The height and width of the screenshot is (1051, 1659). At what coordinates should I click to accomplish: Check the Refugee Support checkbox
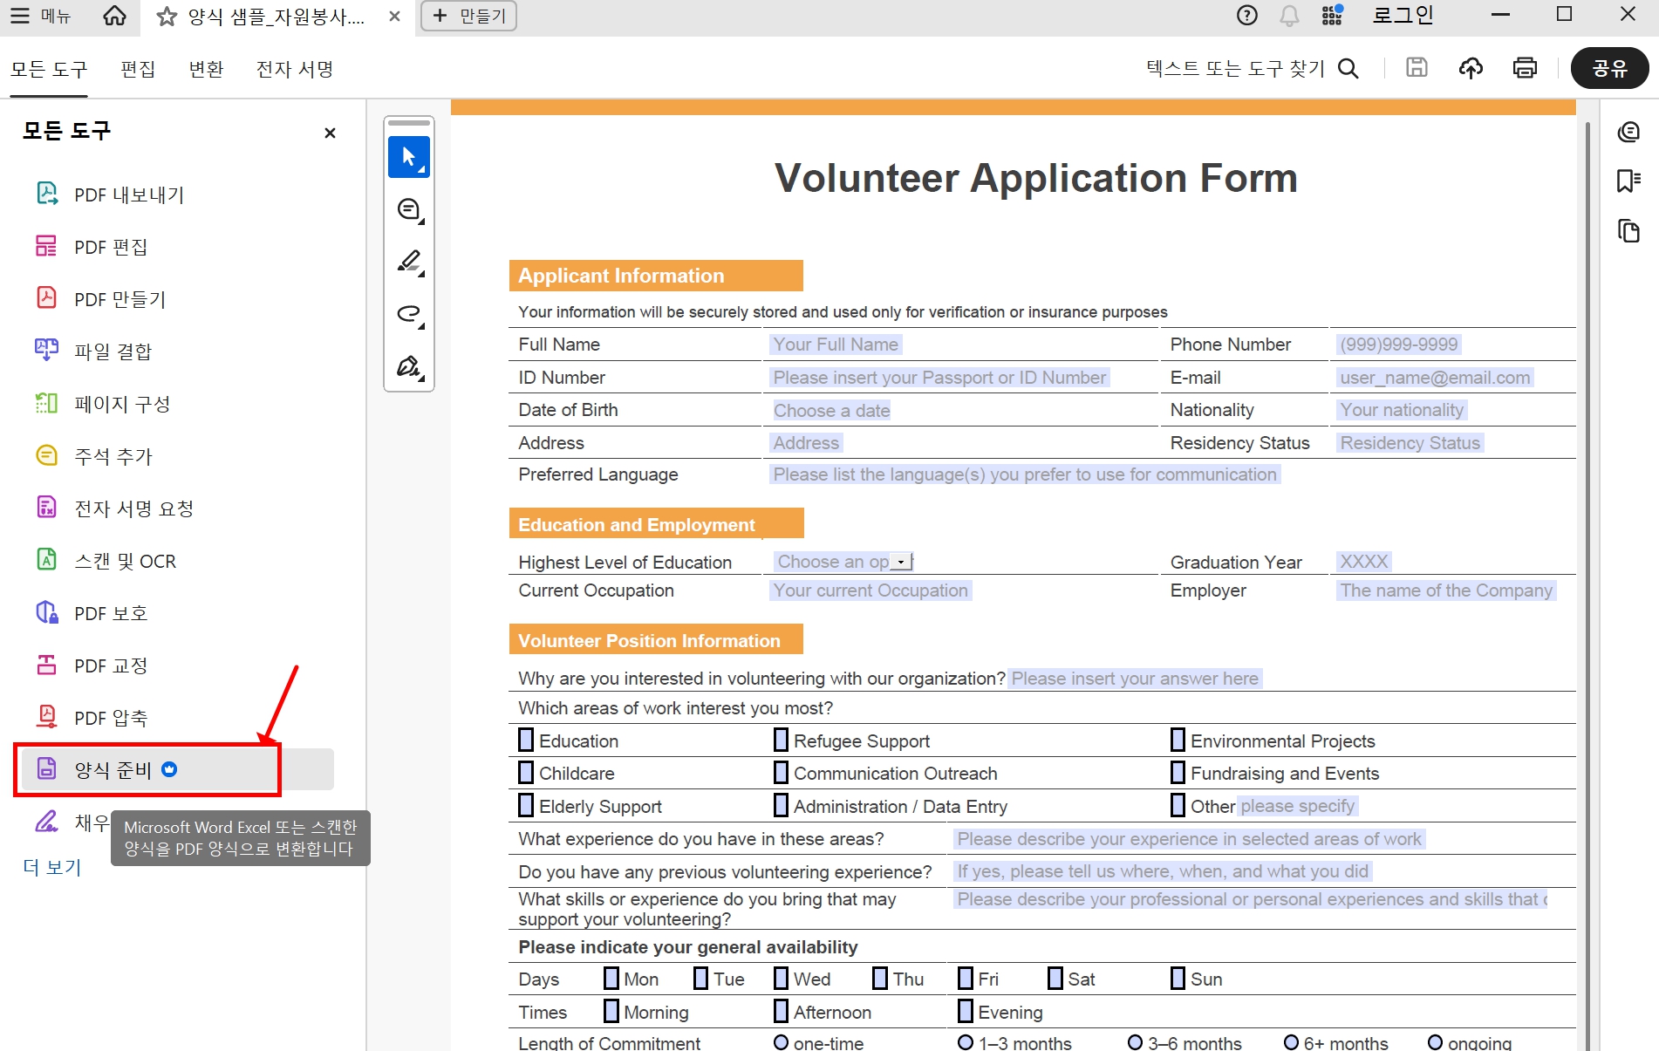pos(781,740)
